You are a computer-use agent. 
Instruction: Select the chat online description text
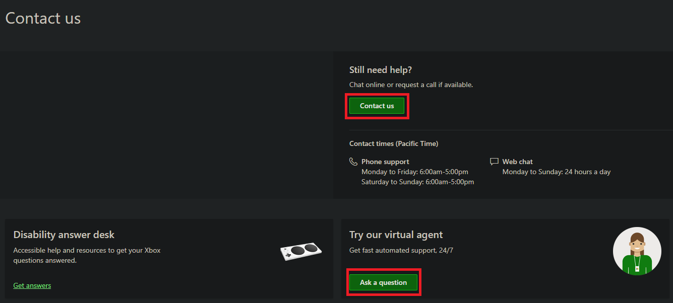(x=411, y=84)
